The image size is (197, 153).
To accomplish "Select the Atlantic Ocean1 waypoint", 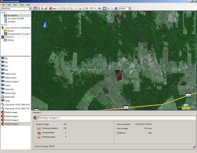I will click(x=10, y=78).
